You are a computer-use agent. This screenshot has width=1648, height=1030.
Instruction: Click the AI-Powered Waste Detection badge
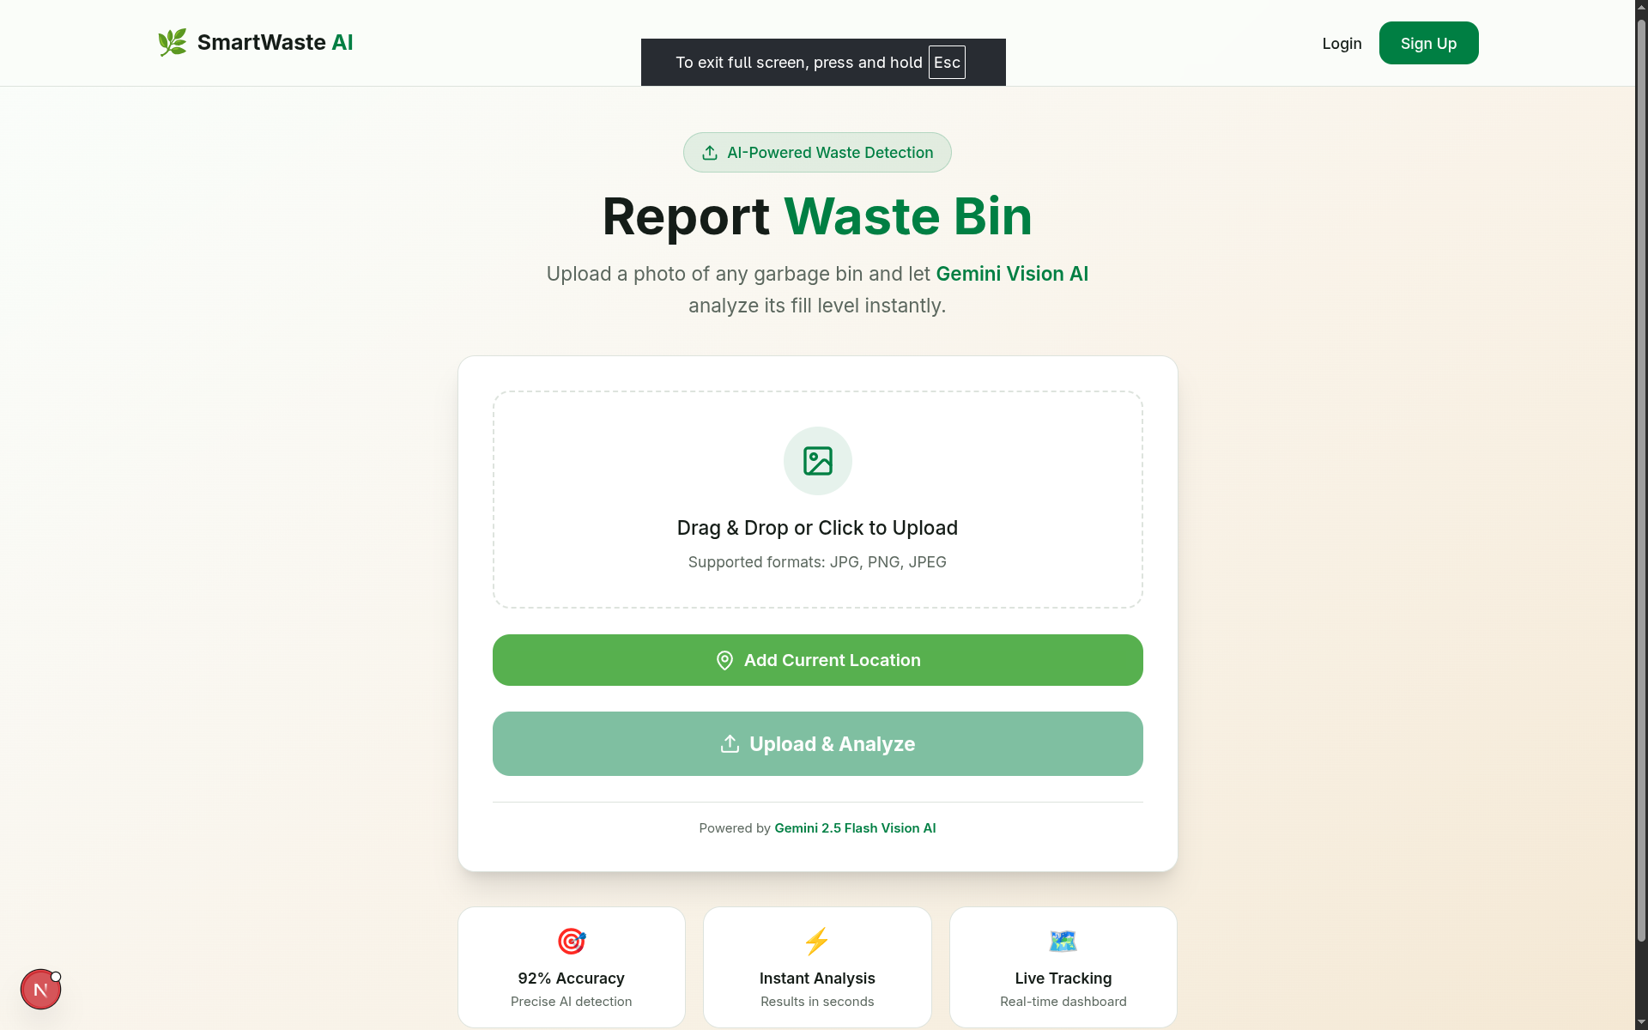(817, 153)
